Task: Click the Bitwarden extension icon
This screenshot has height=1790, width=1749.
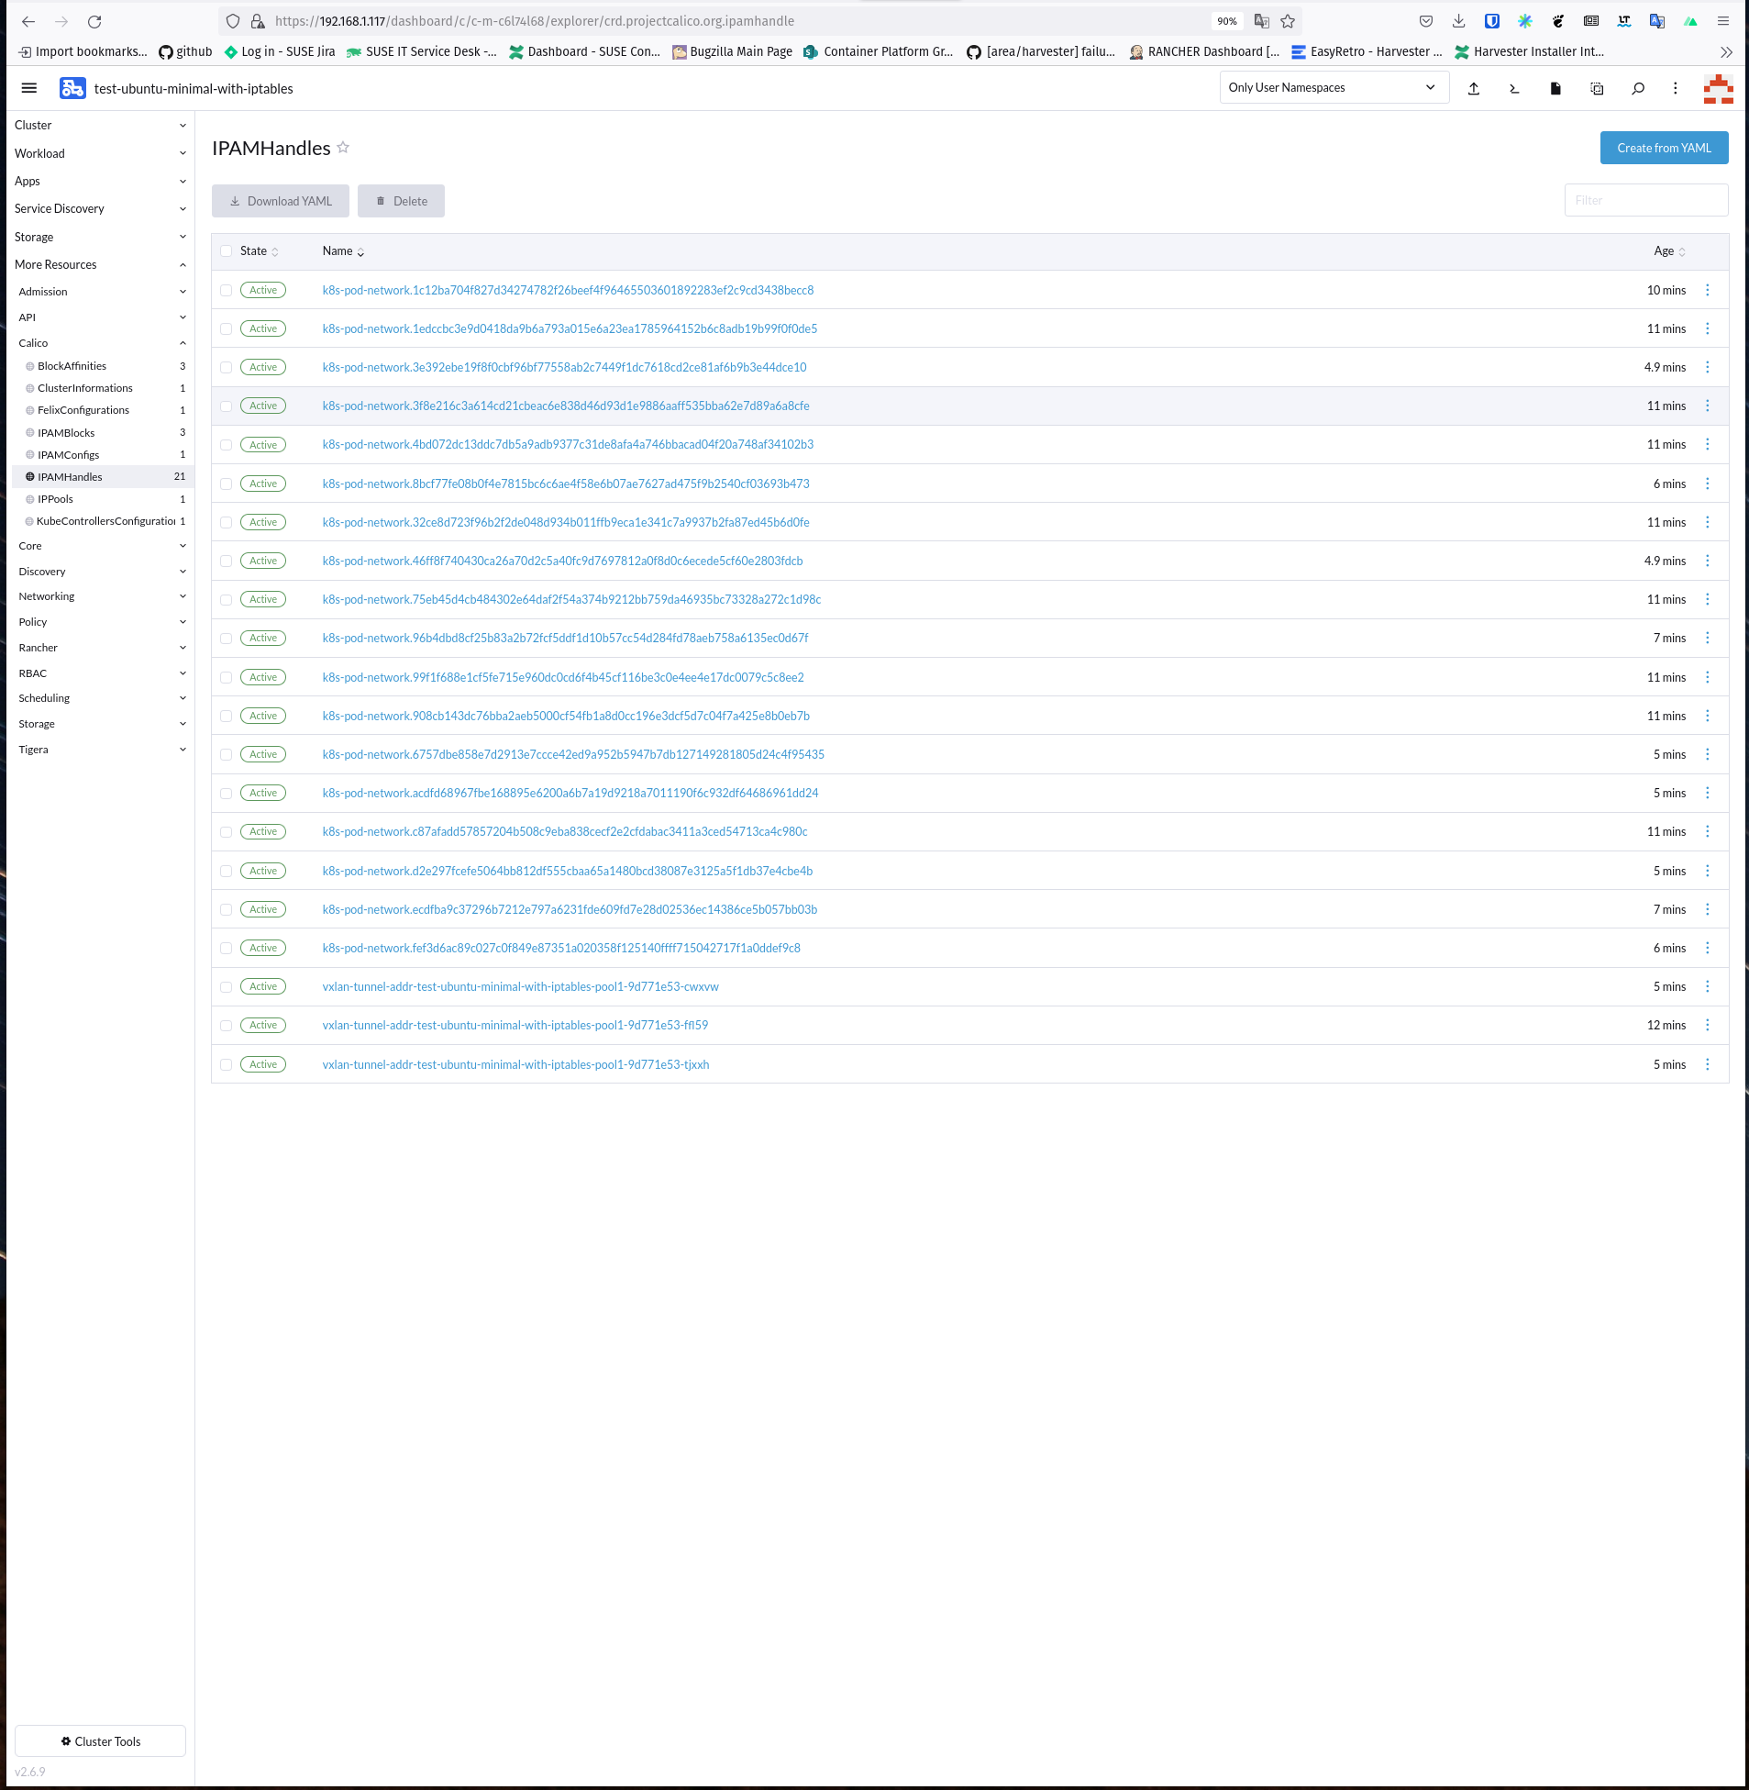Action: pyautogui.click(x=1494, y=20)
